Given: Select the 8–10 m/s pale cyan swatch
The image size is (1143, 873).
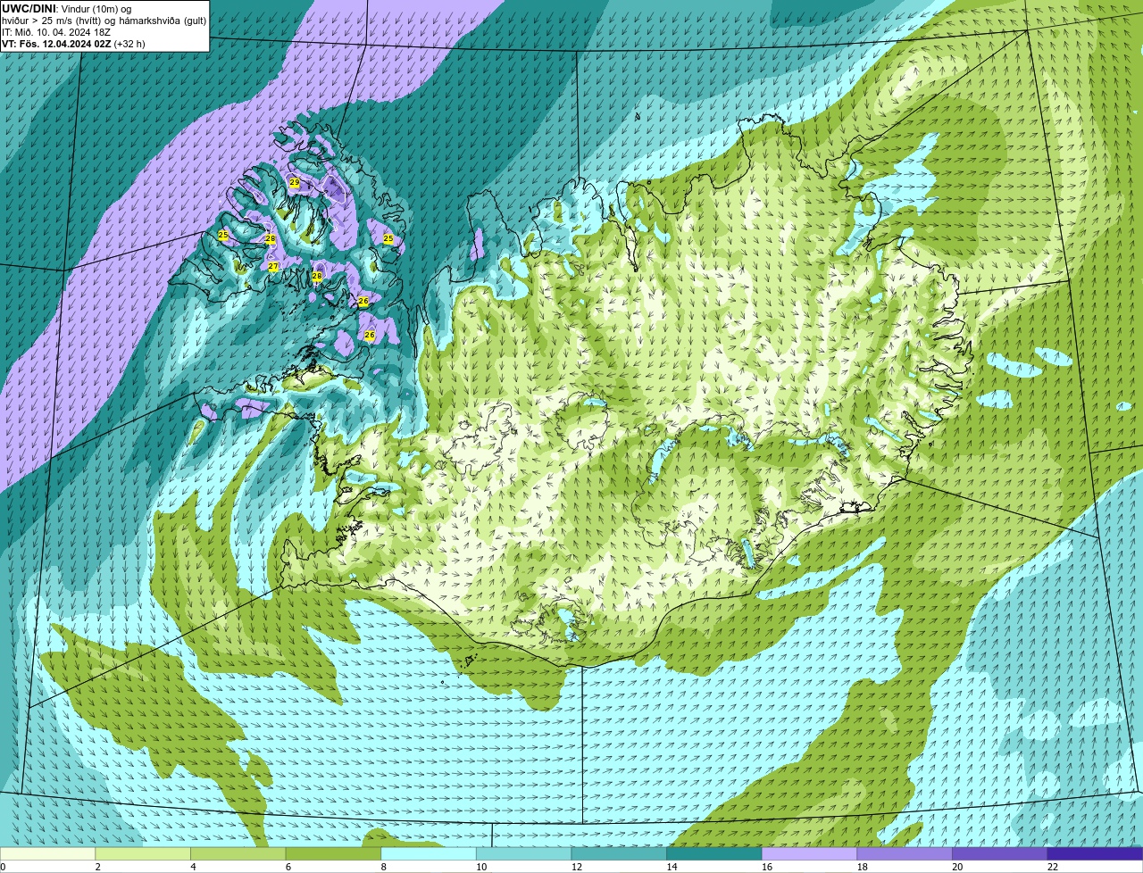Looking at the screenshot, I should (429, 853).
